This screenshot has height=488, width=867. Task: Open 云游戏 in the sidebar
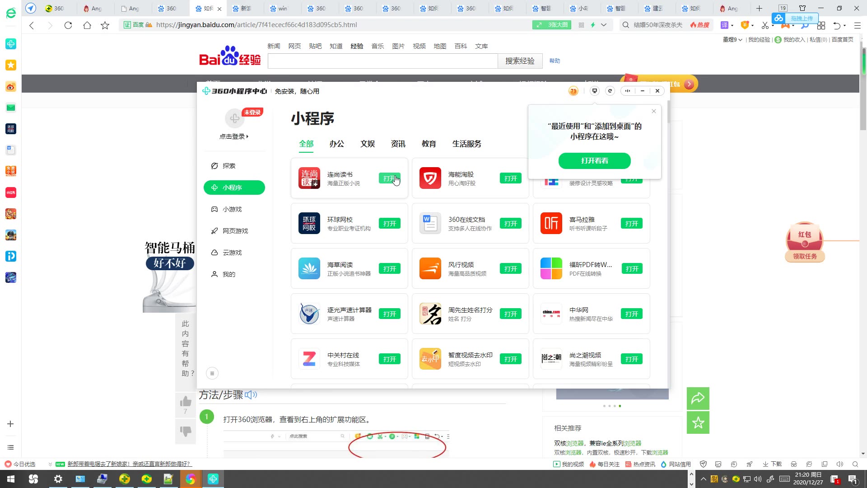click(x=234, y=253)
